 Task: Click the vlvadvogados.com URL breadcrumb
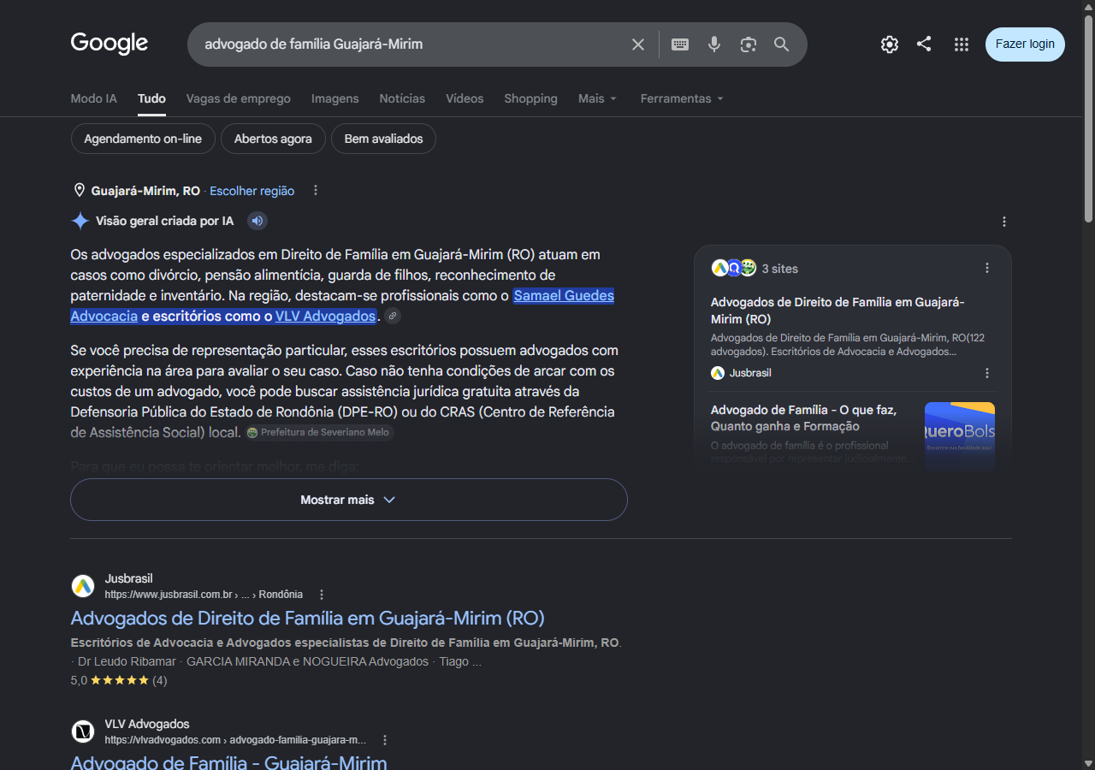(235, 740)
